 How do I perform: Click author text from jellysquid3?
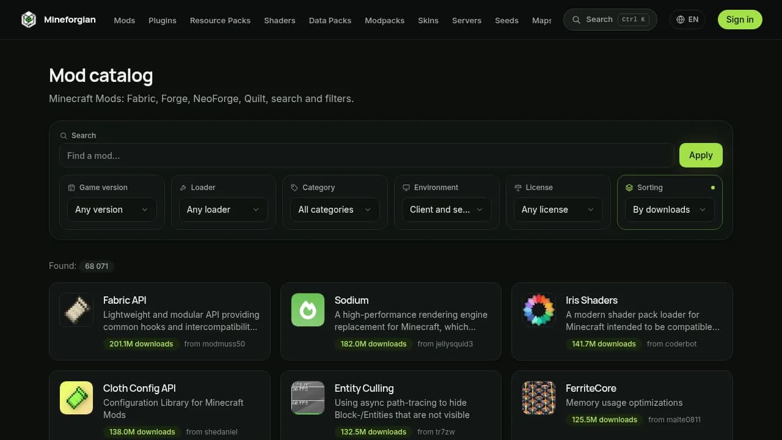445,344
